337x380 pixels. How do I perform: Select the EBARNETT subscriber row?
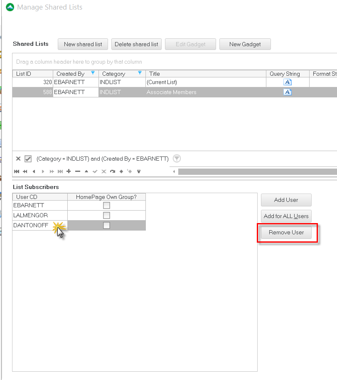click(x=39, y=205)
